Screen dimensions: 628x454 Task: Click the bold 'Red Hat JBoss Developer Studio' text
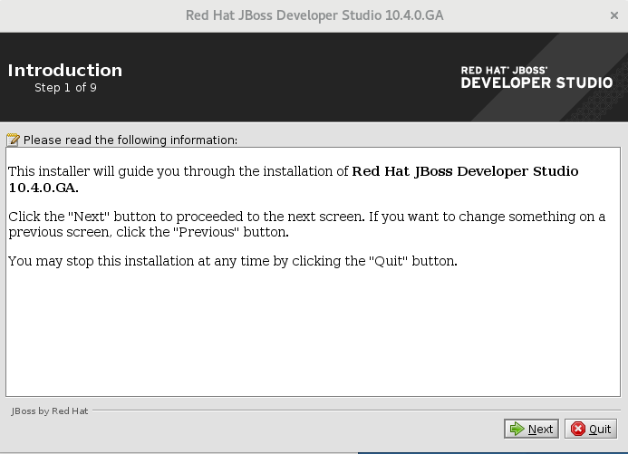click(465, 171)
